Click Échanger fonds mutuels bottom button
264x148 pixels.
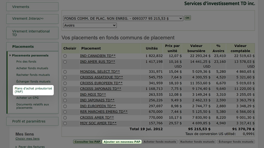click(236, 142)
